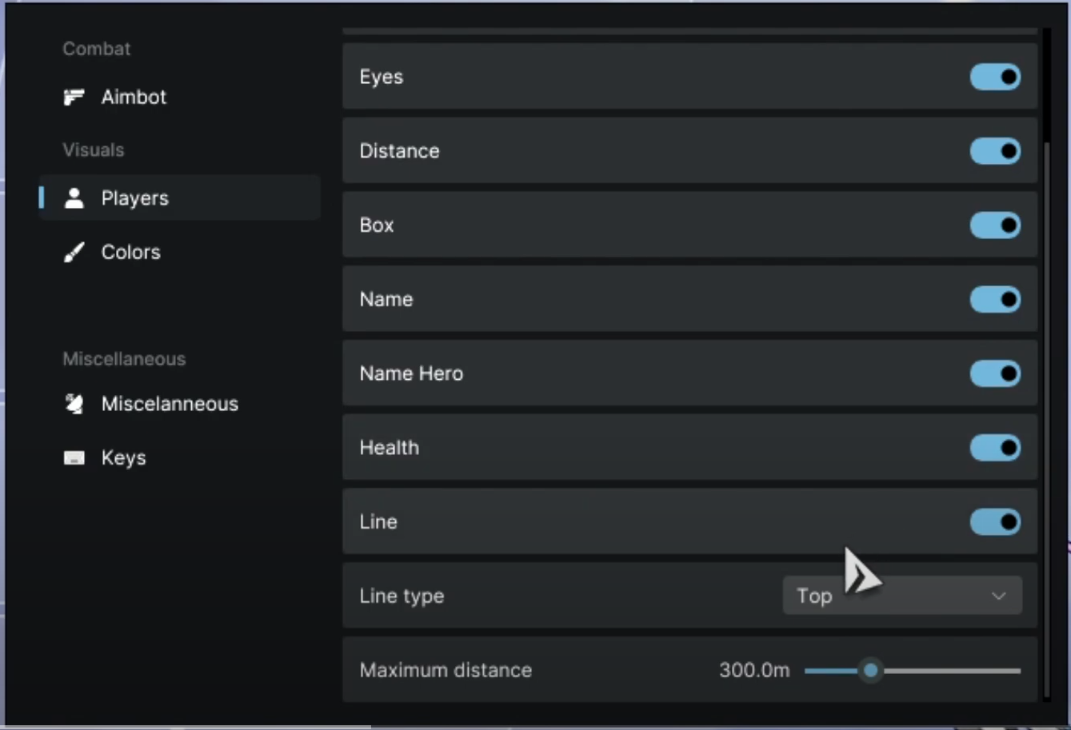
Task: Toggle the Eyes switch
Action: (x=995, y=77)
